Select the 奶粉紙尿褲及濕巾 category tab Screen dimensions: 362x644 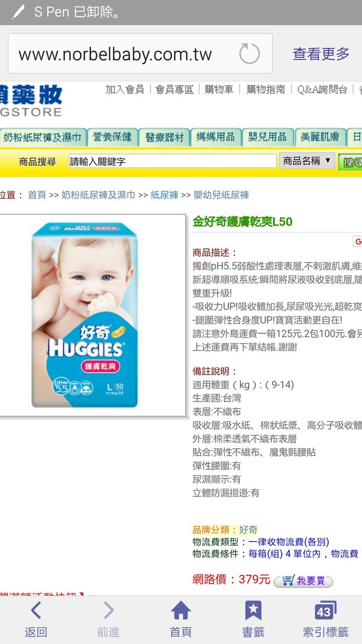(x=43, y=137)
